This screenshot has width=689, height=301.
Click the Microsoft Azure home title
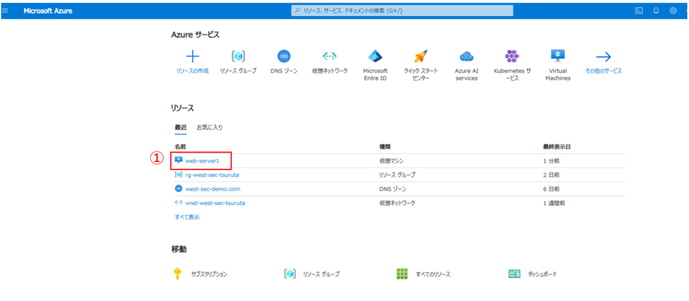click(48, 11)
